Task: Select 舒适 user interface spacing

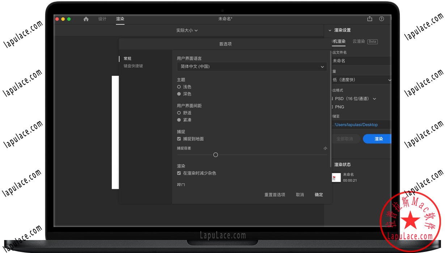Action: pyautogui.click(x=179, y=112)
